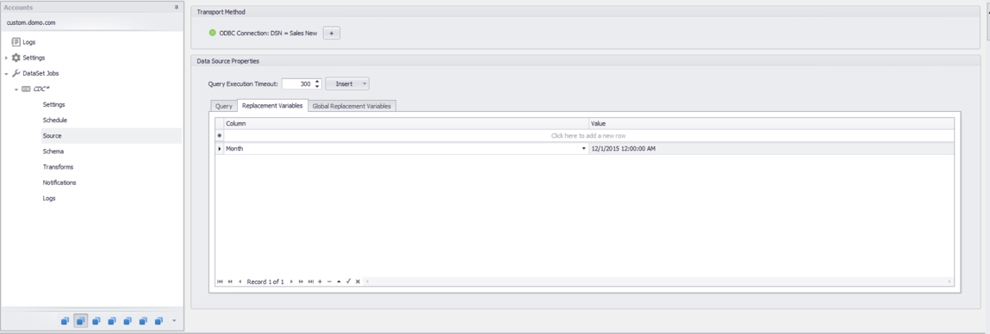
Task: Open Transforms under the CDC job
Action: 58,167
